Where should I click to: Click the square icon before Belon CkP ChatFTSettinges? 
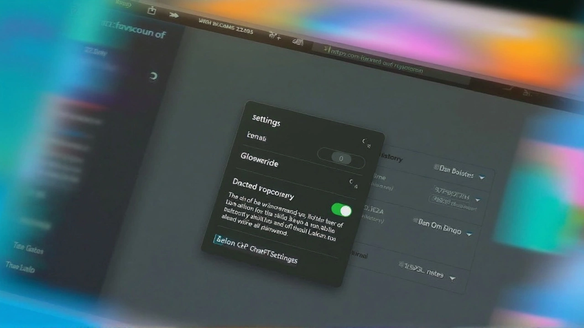[x=219, y=240]
